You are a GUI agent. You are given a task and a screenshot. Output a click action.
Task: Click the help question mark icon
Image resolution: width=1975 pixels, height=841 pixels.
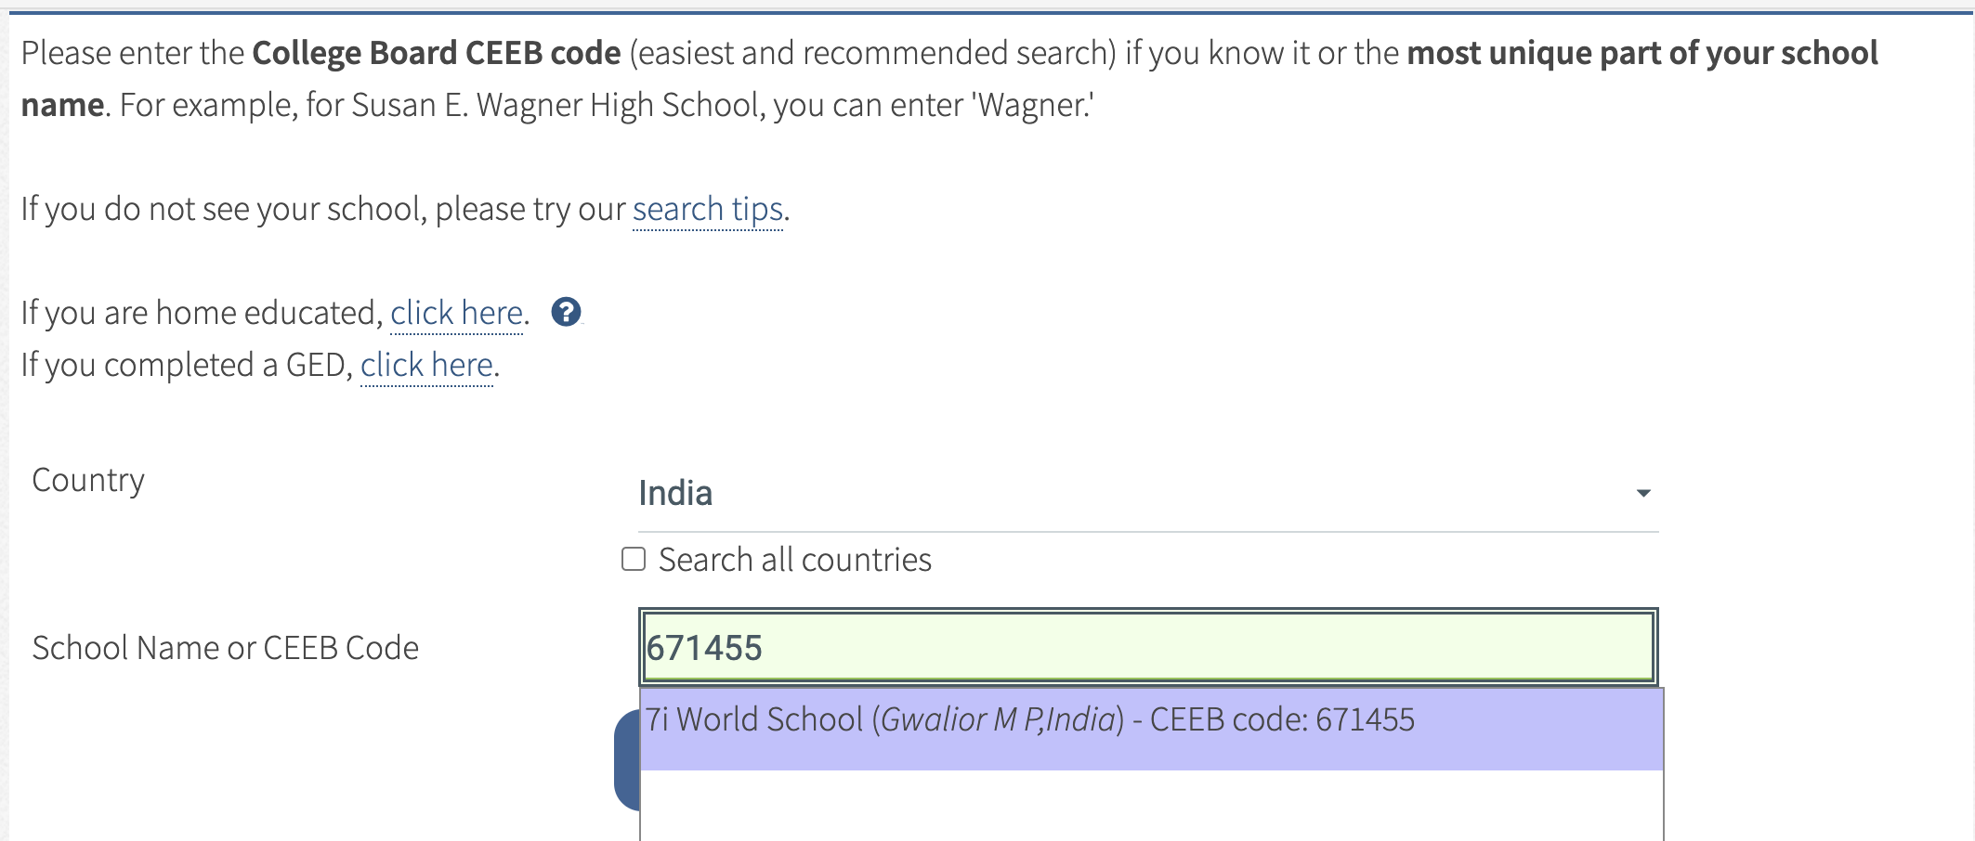pos(566,313)
